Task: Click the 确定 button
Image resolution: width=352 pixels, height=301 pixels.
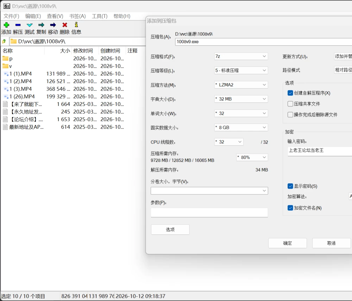Action: tap(287, 243)
